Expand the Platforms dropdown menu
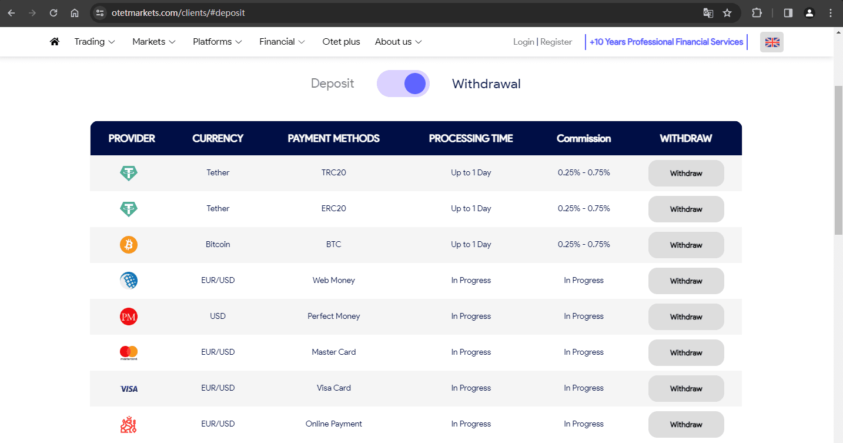 coord(218,42)
